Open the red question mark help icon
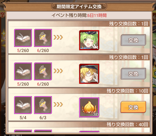The width and height of the screenshot is (156, 136). tap(2, 14)
